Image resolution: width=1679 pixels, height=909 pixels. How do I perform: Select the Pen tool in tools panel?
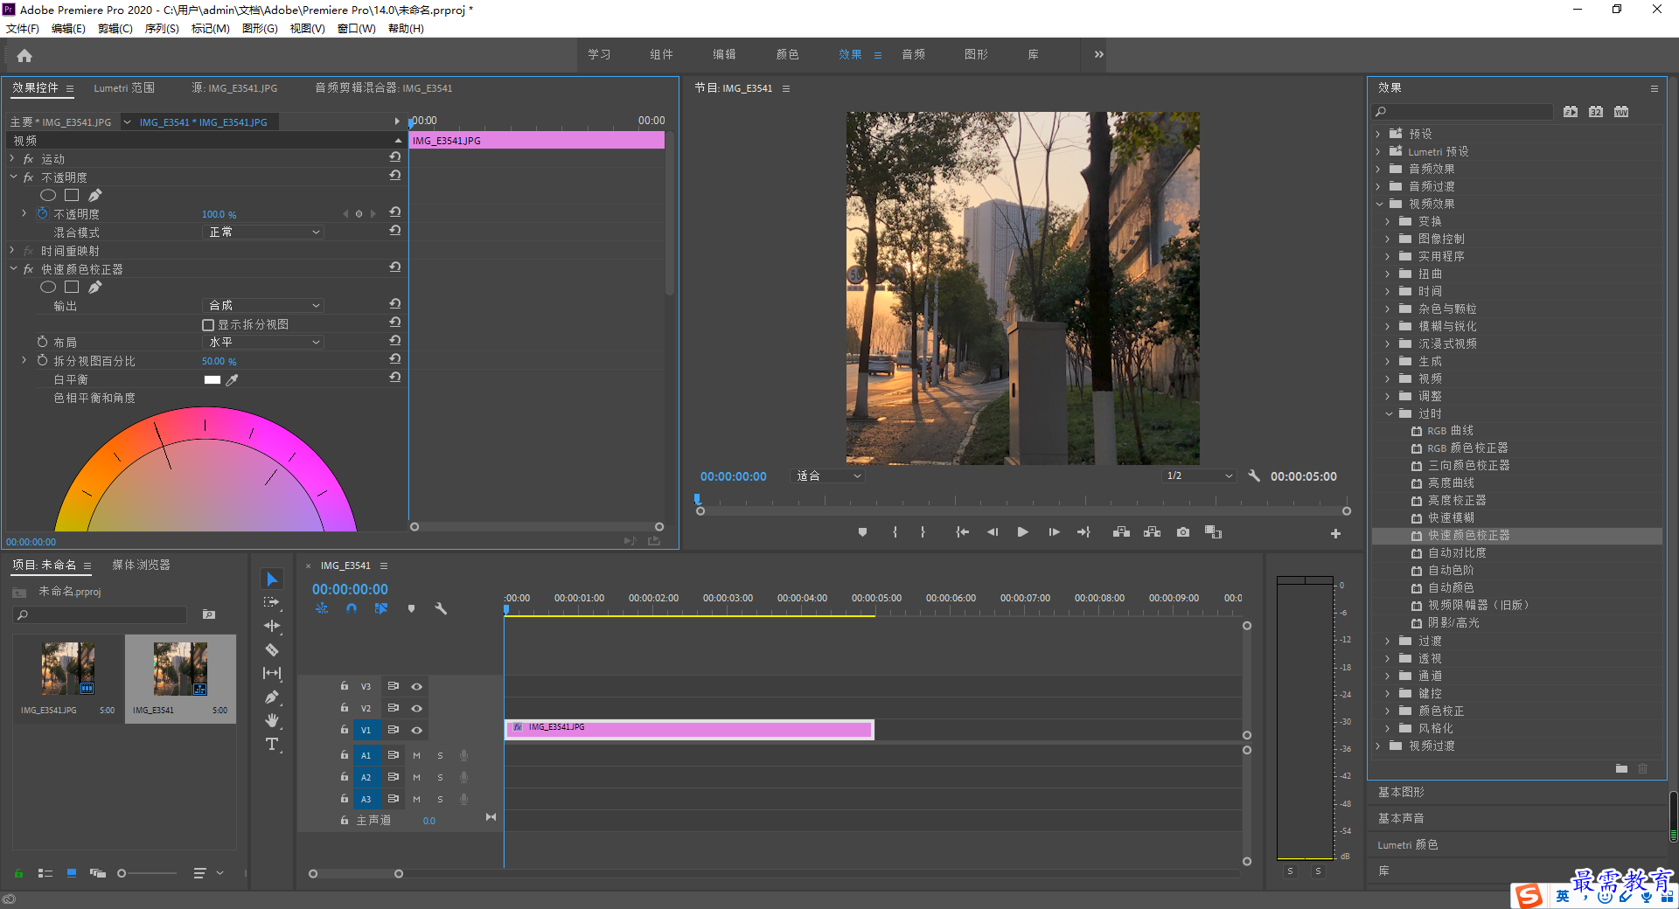[x=272, y=697]
